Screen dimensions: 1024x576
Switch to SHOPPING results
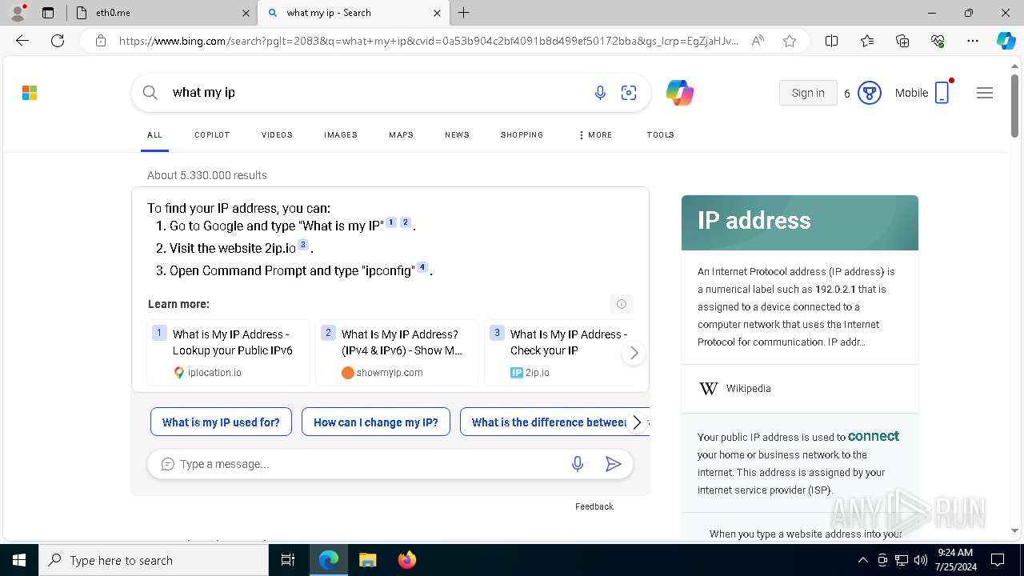click(522, 134)
